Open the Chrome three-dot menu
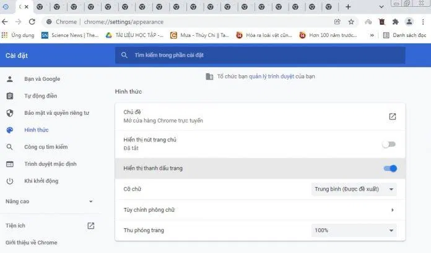Viewport: 431px width, 253px height. point(422,22)
